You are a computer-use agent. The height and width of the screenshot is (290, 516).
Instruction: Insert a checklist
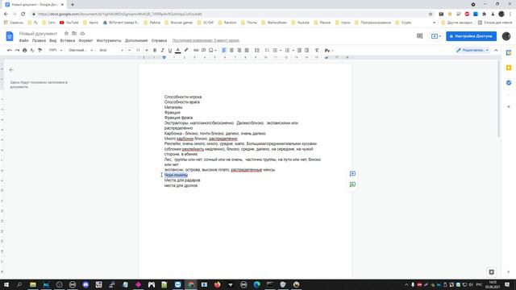point(267,50)
